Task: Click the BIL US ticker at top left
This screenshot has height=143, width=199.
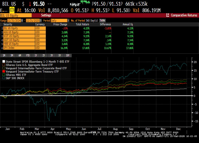Action: (x=9, y=4)
